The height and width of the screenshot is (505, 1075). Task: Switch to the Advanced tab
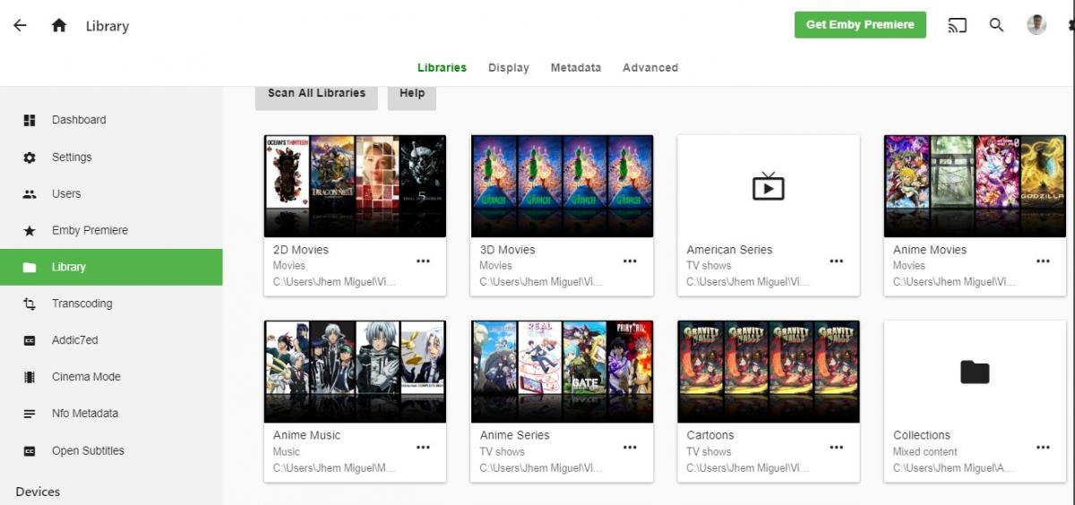tap(650, 68)
